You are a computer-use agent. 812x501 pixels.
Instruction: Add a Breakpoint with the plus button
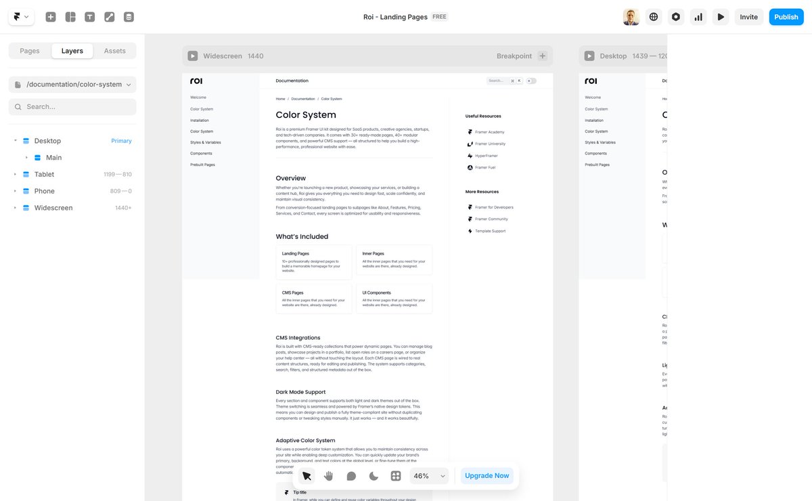pos(542,56)
